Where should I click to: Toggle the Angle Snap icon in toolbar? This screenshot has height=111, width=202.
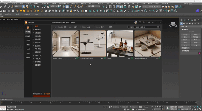coord(75,7)
